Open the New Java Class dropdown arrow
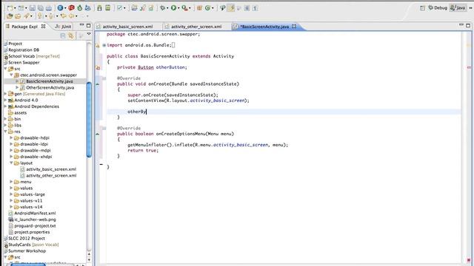Screen dimensions: 474x266 pos(213,8)
